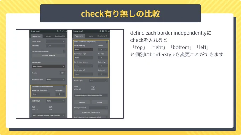This screenshot has height=135, width=241.
Task: Click the Opacity 100 % field
Action: [x=62, y=73]
